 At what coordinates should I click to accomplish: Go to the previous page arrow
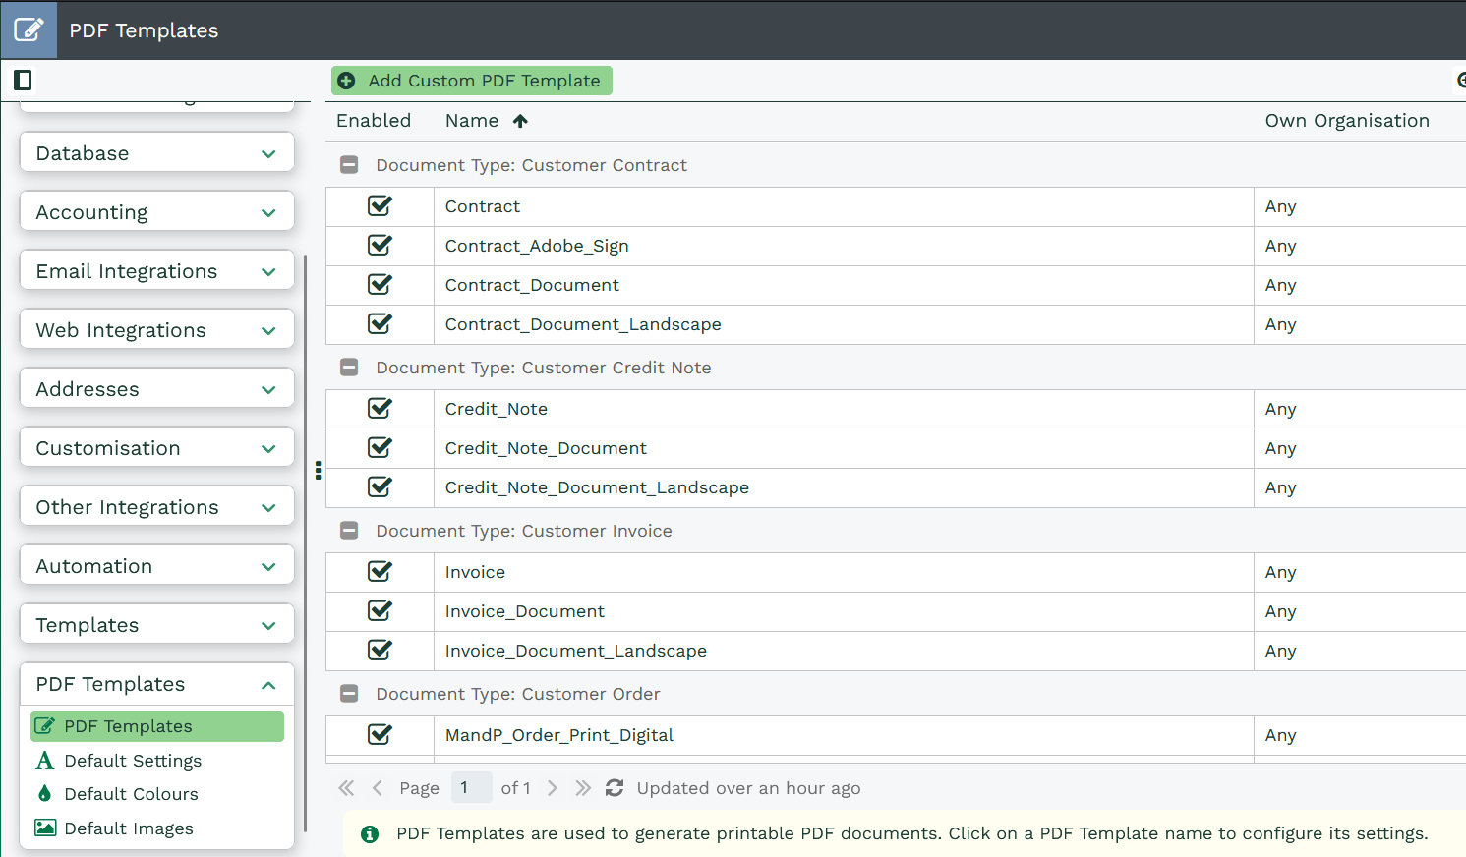tap(378, 788)
